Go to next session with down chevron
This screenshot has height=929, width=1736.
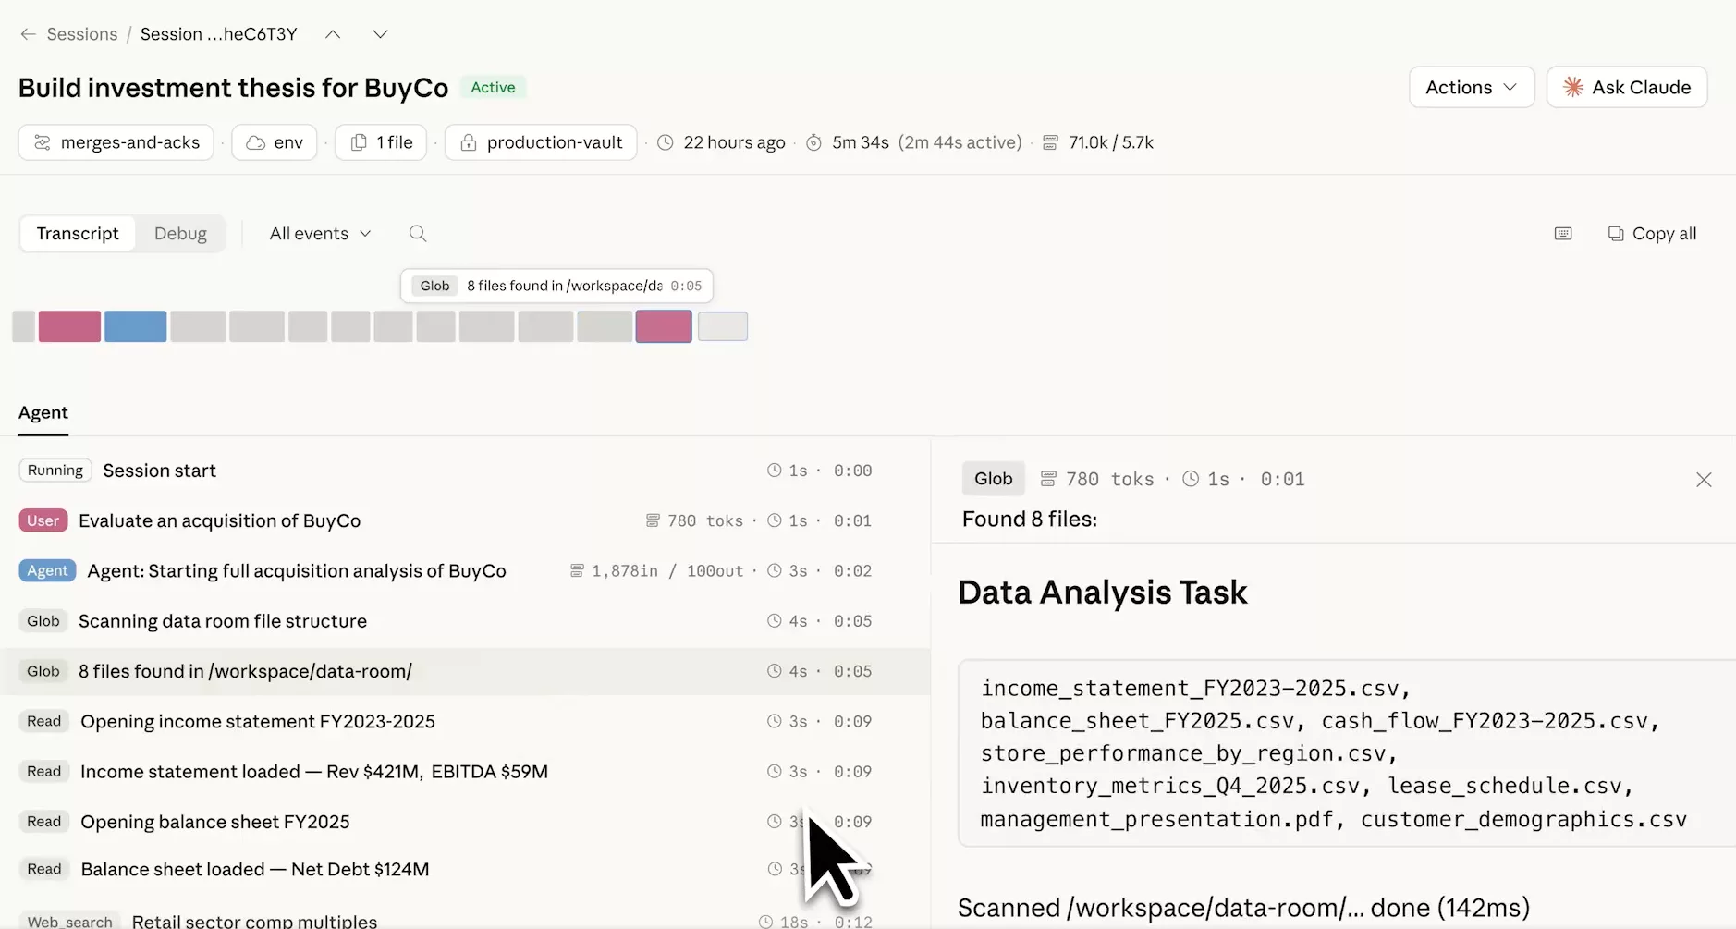pyautogui.click(x=380, y=34)
